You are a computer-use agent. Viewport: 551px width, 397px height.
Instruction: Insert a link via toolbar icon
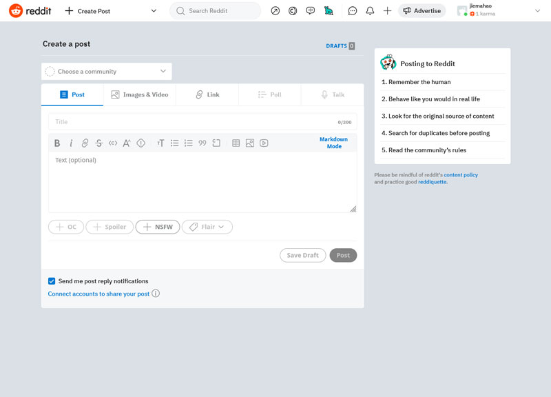(85, 143)
